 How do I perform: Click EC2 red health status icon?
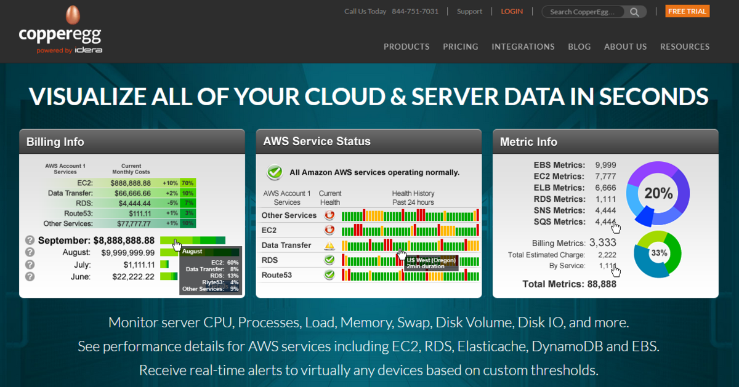[329, 230]
